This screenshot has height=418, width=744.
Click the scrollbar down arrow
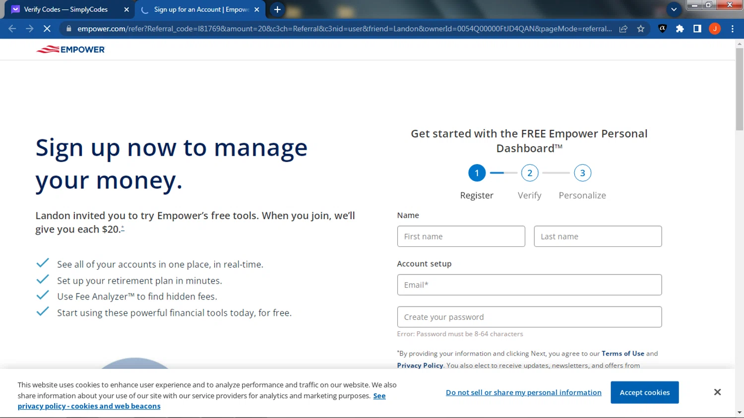tap(740, 413)
